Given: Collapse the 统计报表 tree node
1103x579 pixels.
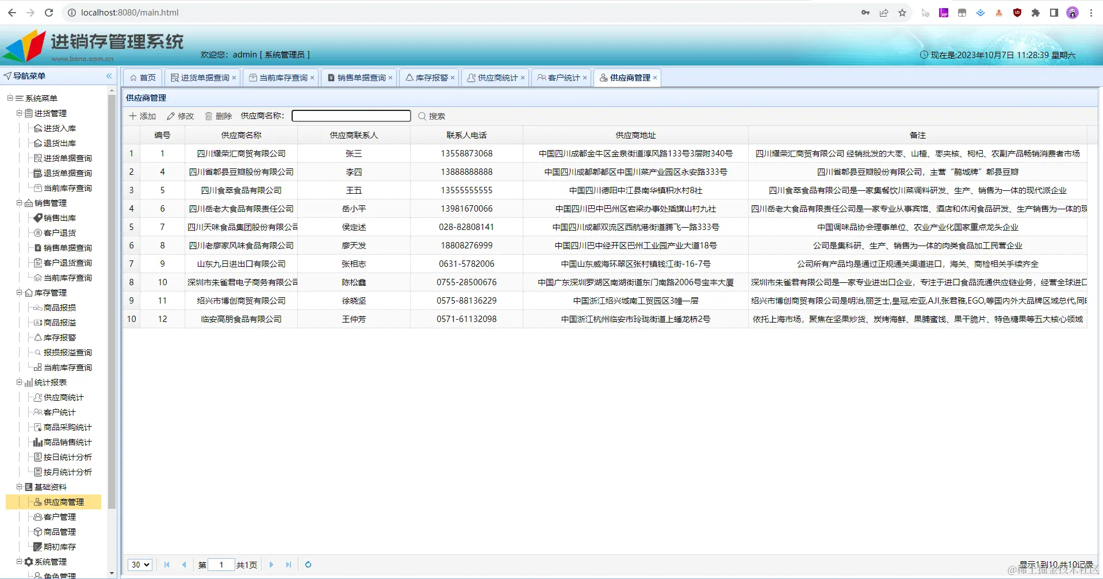Looking at the screenshot, I should tap(19, 382).
